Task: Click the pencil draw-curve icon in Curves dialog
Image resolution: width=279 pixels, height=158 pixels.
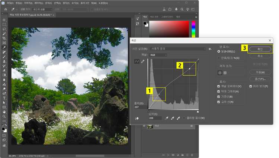Action: (x=142, y=61)
